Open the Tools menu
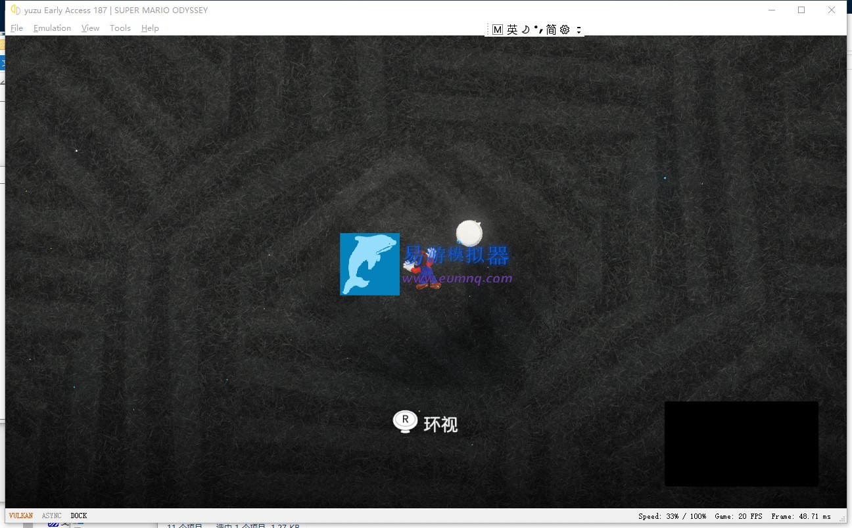Viewport: 852px width, 528px height. tap(120, 28)
